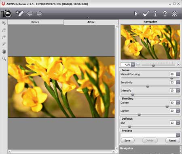Click the Sensitivity slider handle

coord(148,86)
